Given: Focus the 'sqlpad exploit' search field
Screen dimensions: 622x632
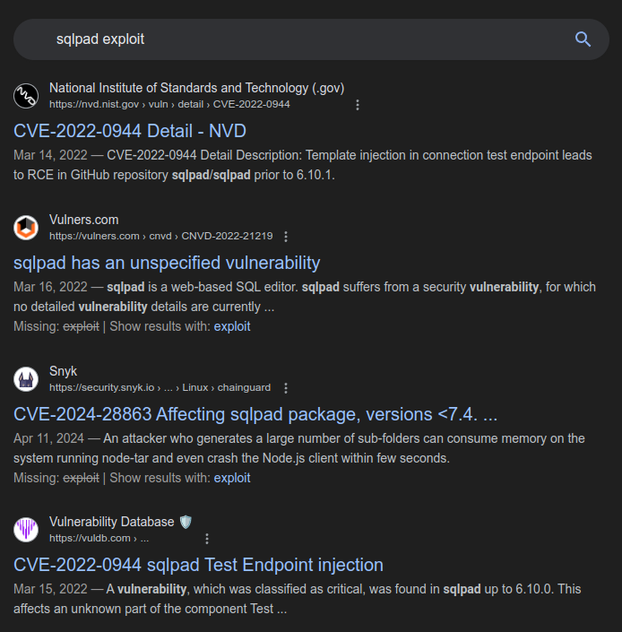Looking at the screenshot, I should tap(296, 39).
